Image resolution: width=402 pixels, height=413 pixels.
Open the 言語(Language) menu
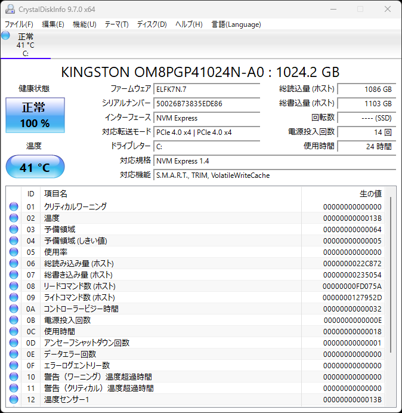236,24
